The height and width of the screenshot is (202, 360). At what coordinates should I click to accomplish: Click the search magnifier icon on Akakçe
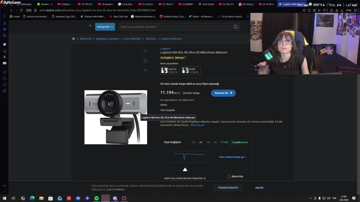click(x=236, y=27)
